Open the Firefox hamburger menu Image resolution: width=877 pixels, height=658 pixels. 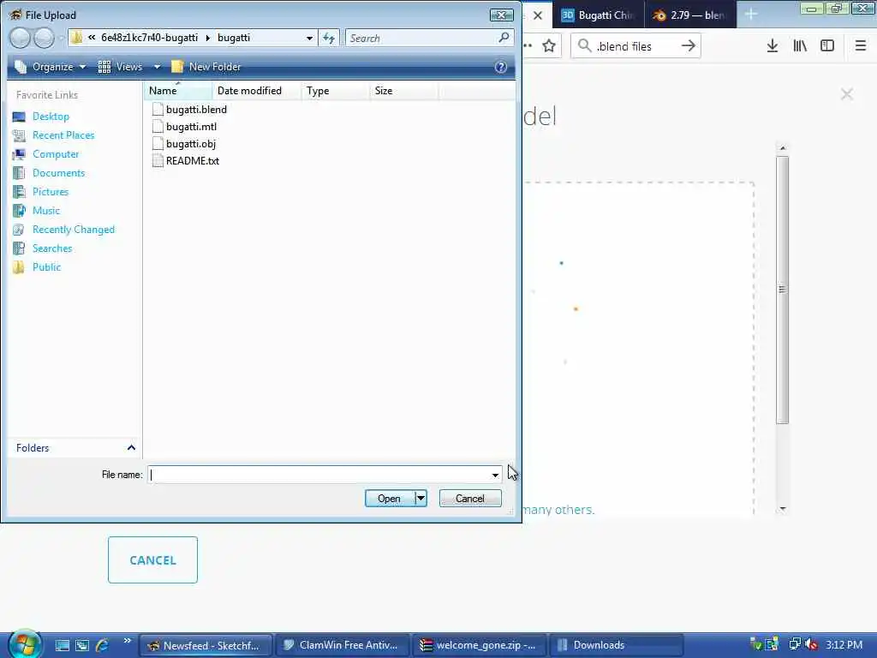point(861,46)
